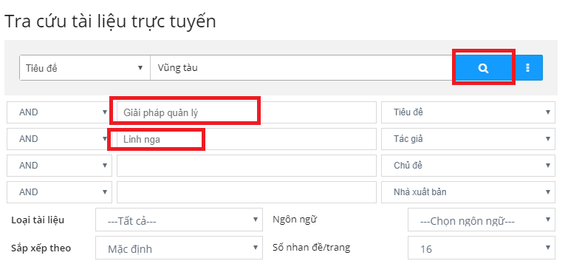Open AND operator dropdown in the Chủ đề row
This screenshot has height=278, width=568.
tap(59, 166)
